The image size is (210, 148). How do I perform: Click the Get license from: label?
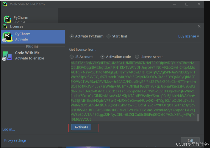(x=83, y=49)
